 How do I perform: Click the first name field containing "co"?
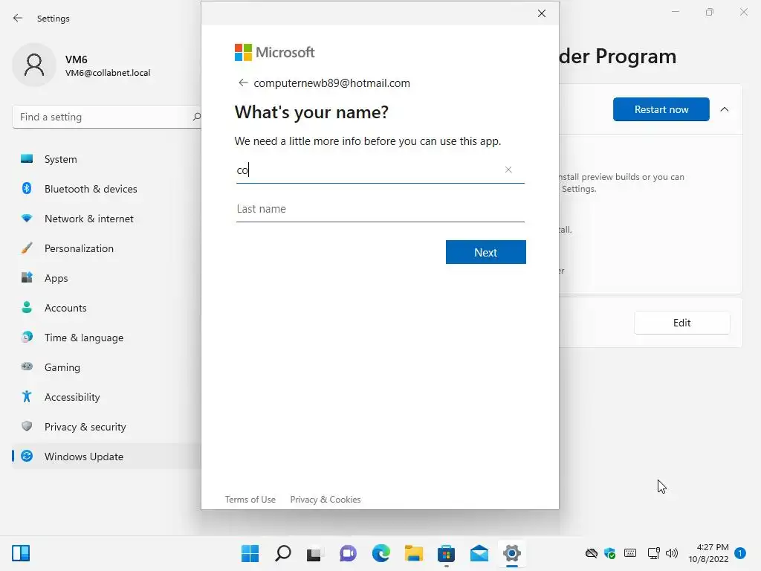380,170
